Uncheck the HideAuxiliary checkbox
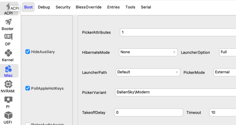The image size is (236, 125). click(28, 52)
